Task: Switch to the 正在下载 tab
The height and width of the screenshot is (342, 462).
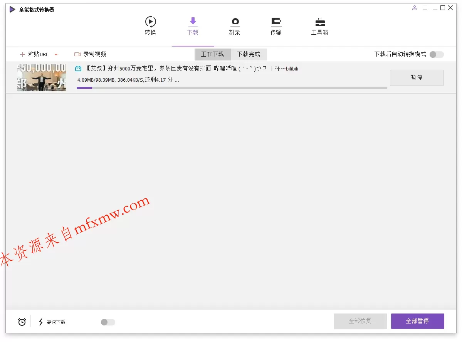Action: click(x=212, y=54)
